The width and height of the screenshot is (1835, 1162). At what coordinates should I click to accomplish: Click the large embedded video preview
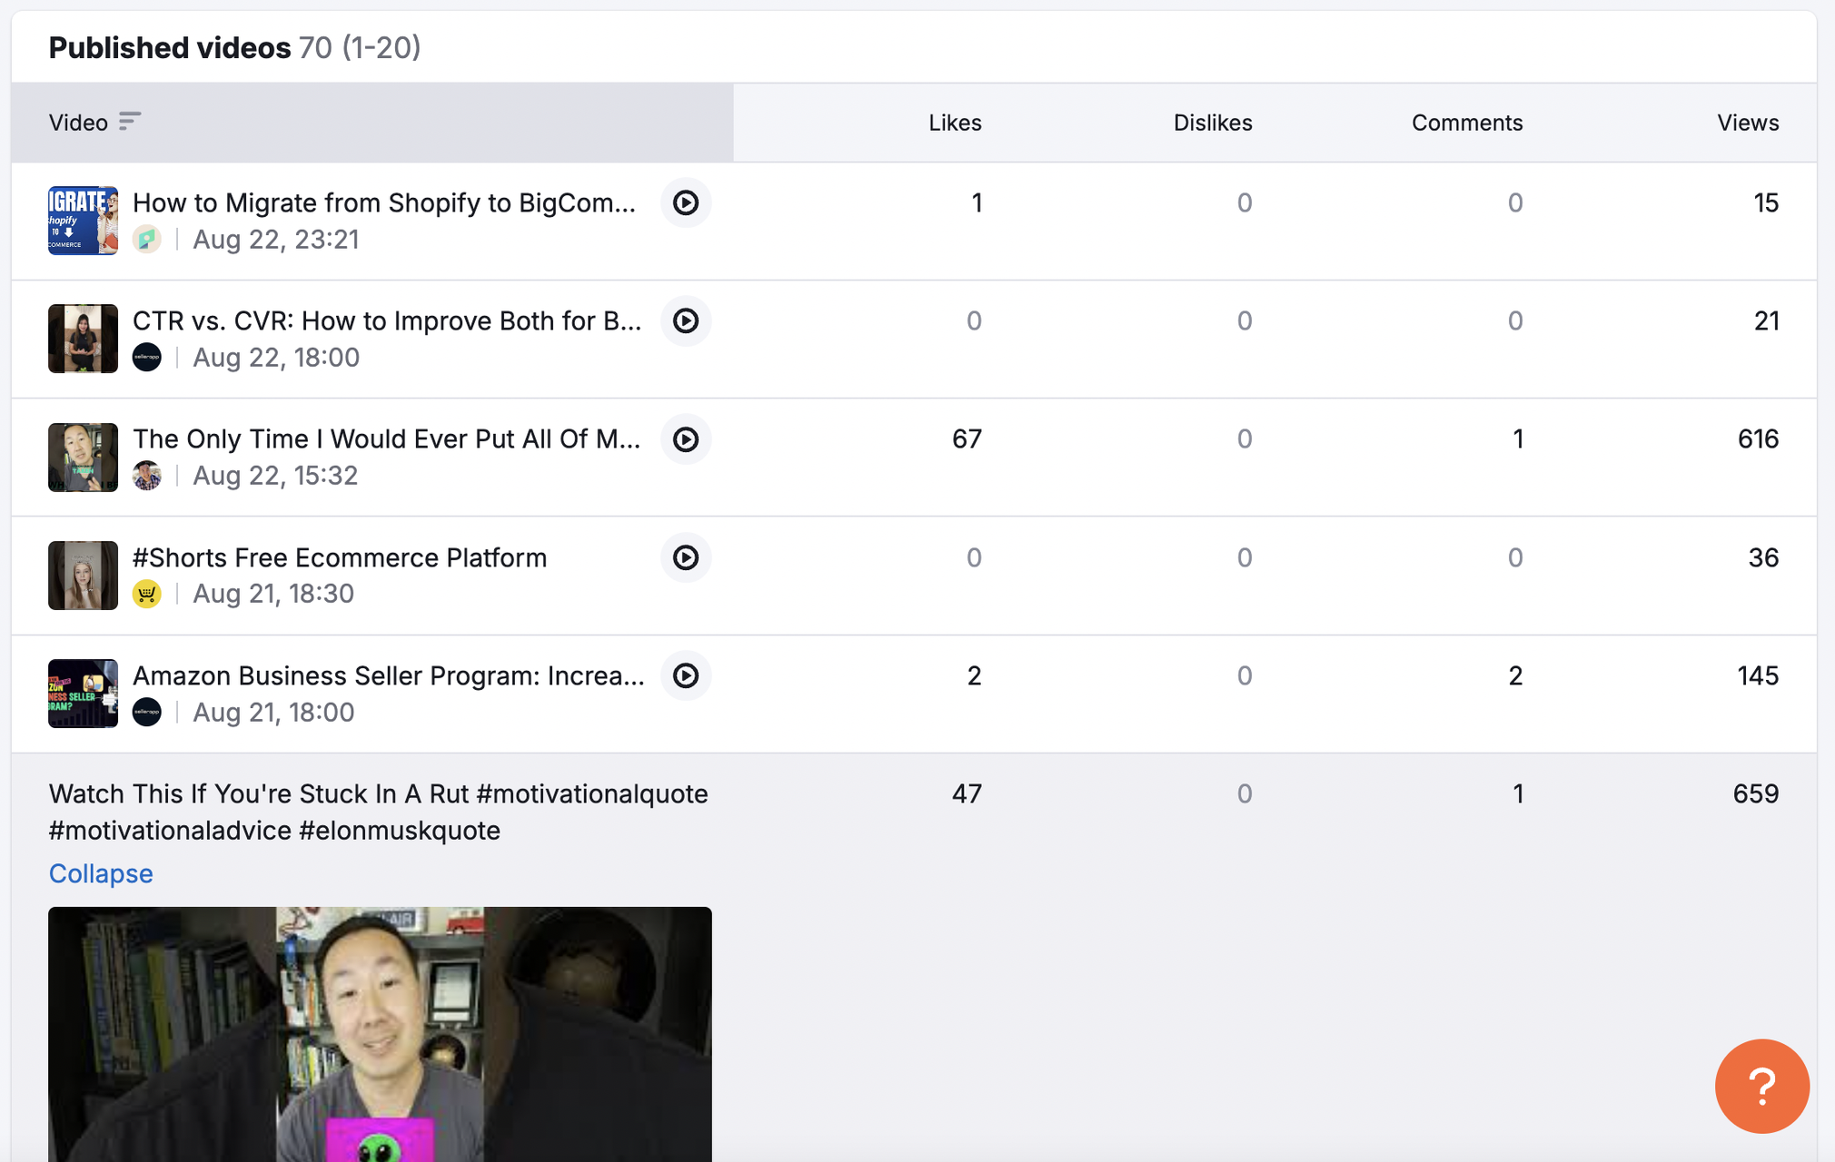click(380, 1033)
